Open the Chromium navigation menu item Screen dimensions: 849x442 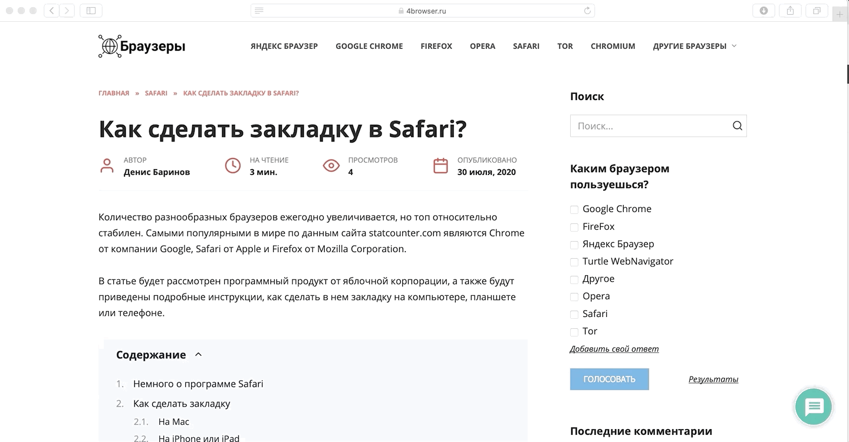point(613,46)
